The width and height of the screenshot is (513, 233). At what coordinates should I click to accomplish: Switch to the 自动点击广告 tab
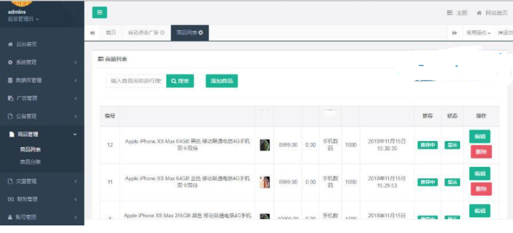point(146,33)
